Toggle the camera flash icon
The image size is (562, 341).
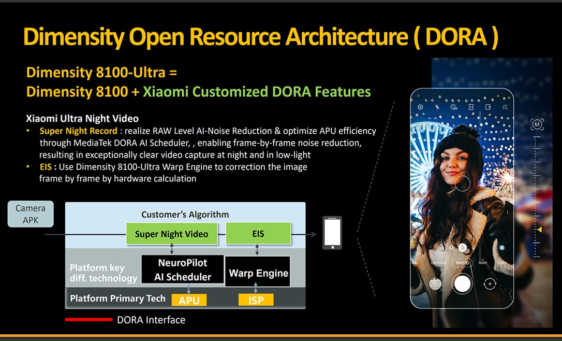click(x=437, y=107)
